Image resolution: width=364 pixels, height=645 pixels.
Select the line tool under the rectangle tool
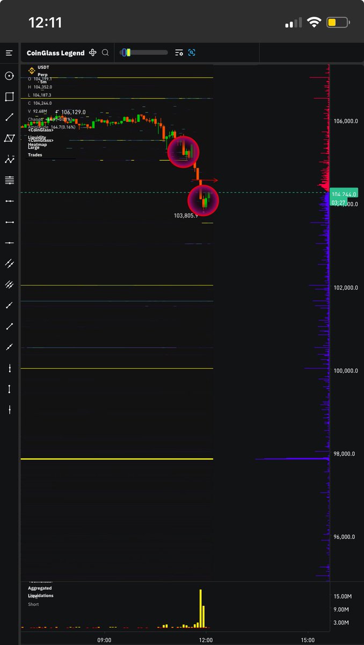point(9,117)
